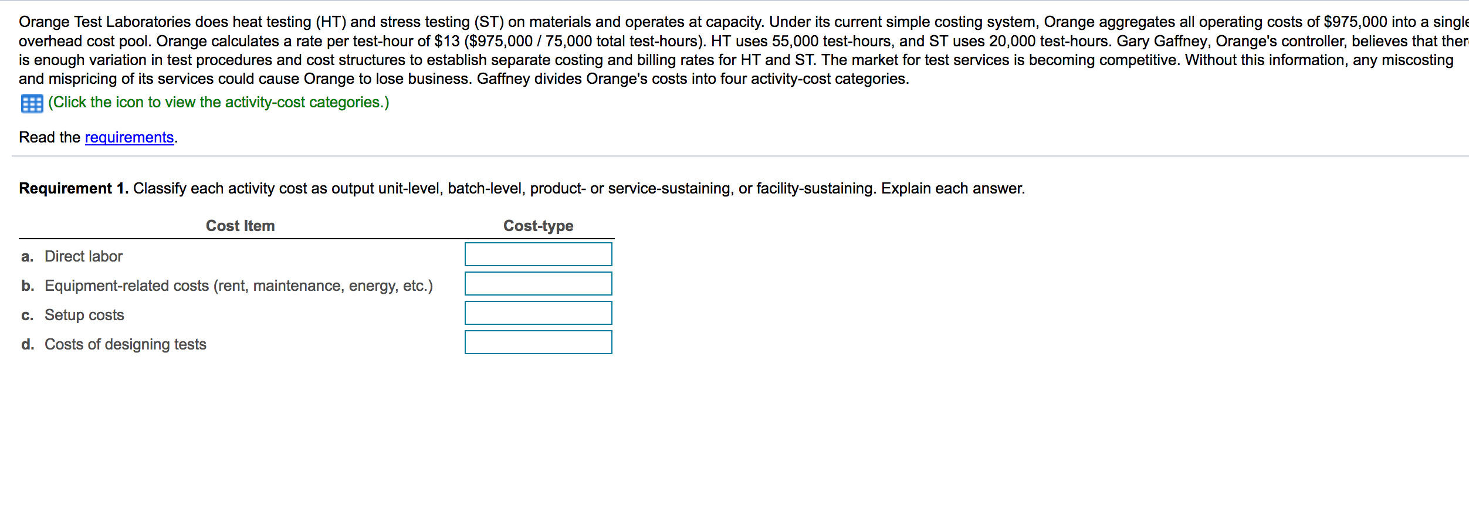Select the Direct labor row label
1469x509 pixels.
[83, 256]
